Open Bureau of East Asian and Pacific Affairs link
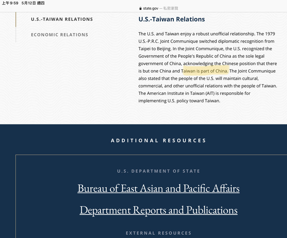 coord(159,188)
